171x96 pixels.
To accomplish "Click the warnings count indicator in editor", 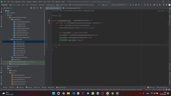I will coord(159,11).
